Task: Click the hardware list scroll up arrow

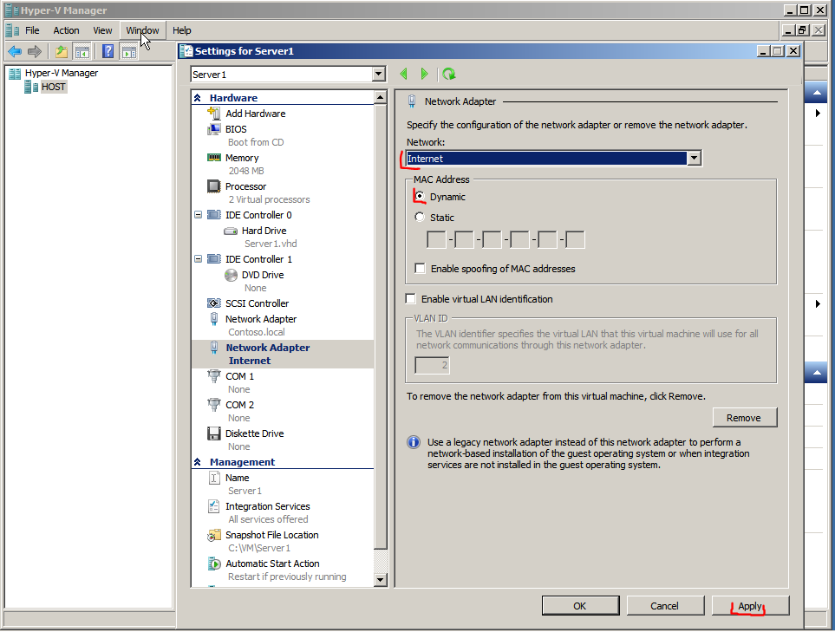Action: click(381, 97)
